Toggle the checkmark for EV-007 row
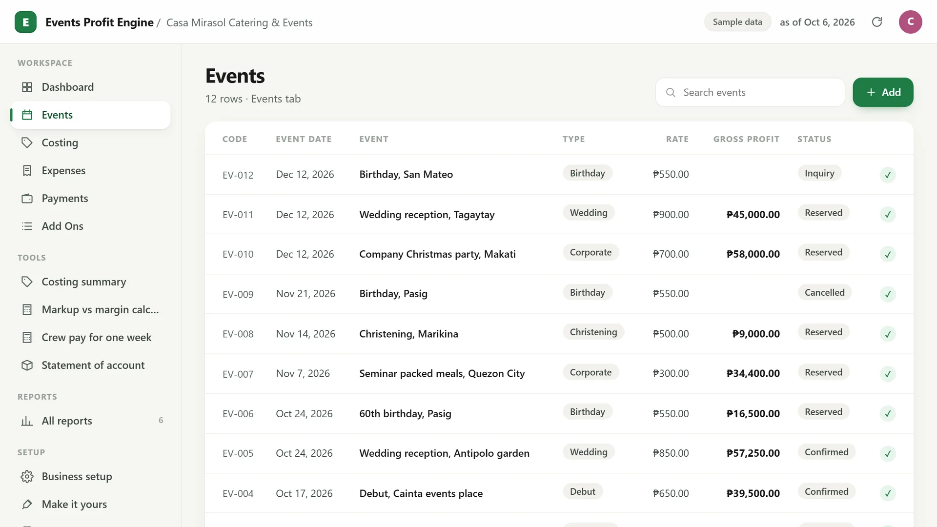Image resolution: width=937 pixels, height=527 pixels. click(888, 374)
